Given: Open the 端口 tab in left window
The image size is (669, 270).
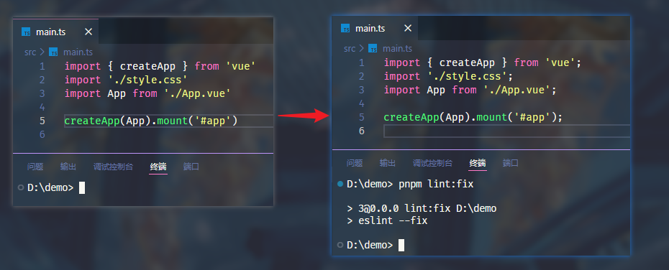Looking at the screenshot, I should (x=191, y=167).
